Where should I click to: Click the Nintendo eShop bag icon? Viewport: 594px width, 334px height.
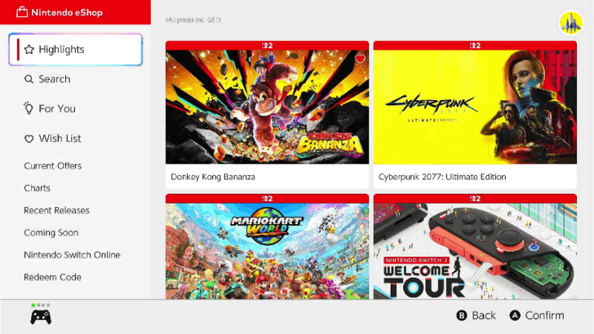pos(22,12)
